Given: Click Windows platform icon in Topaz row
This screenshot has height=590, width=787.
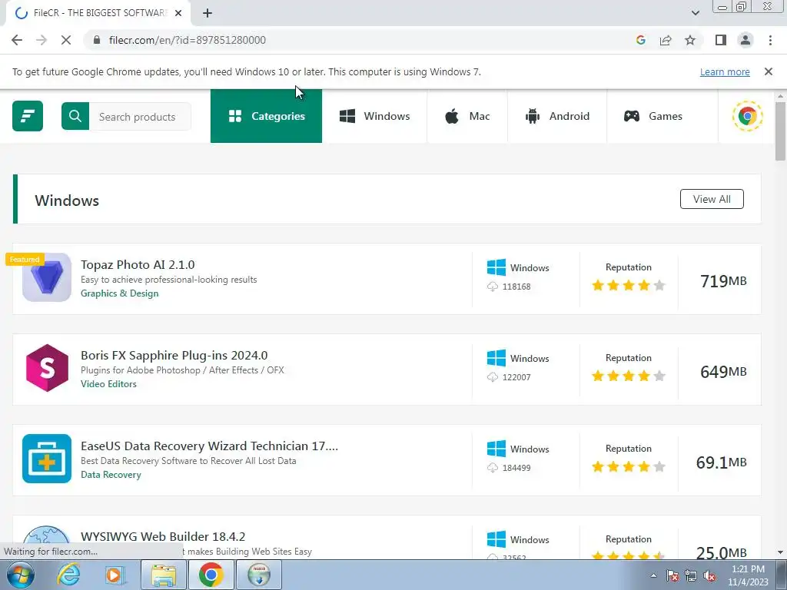Looking at the screenshot, I should point(496,267).
